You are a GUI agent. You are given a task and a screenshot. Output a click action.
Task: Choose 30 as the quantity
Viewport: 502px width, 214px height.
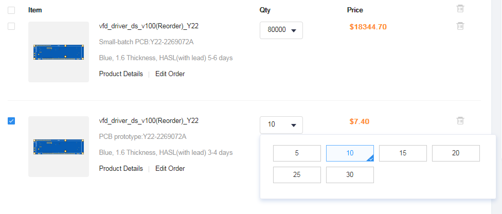(x=350, y=175)
